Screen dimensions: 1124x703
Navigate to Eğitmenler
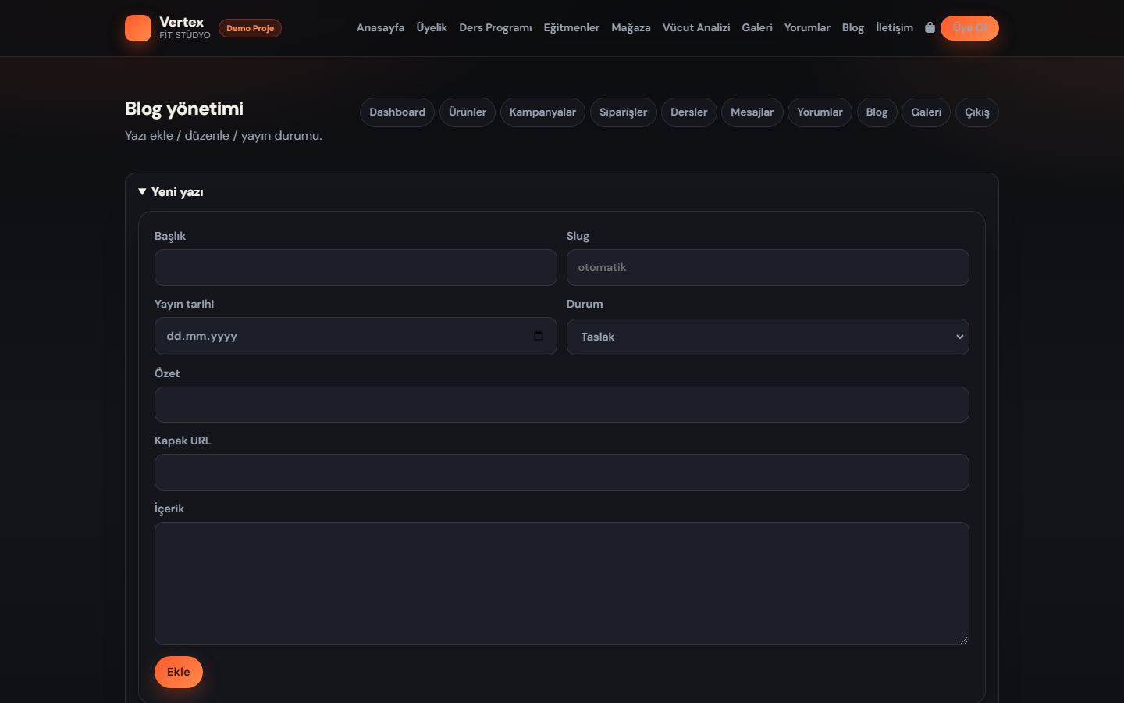point(571,28)
